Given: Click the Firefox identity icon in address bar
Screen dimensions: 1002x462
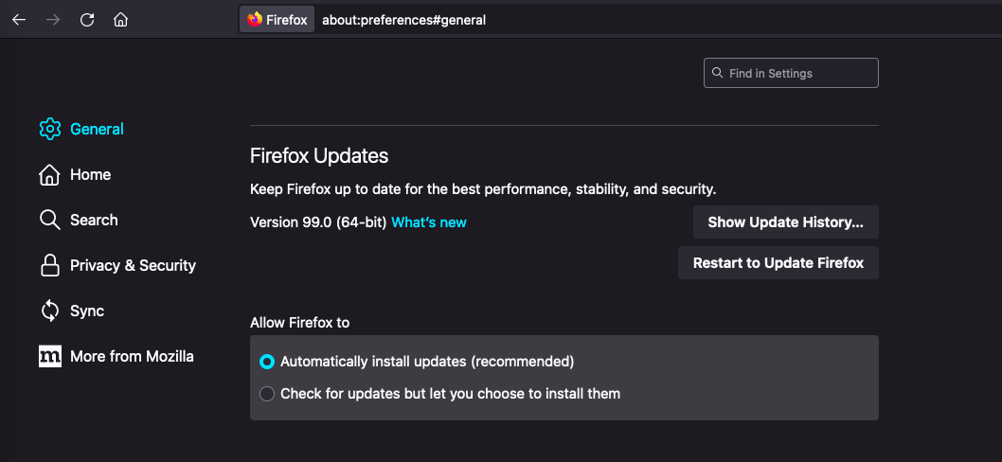Looking at the screenshot, I should point(255,19).
